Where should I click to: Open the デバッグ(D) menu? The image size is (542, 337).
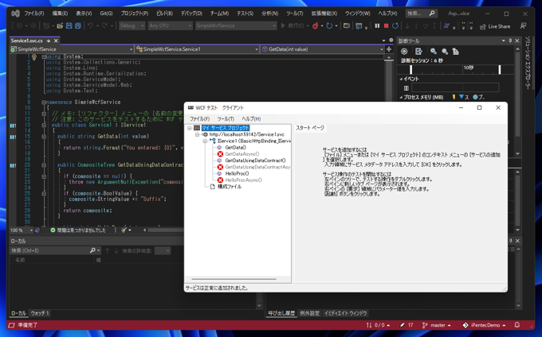191,14
